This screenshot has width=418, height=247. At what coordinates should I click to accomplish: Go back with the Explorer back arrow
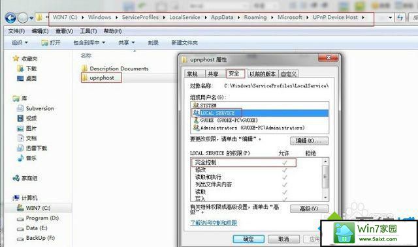tap(10, 18)
